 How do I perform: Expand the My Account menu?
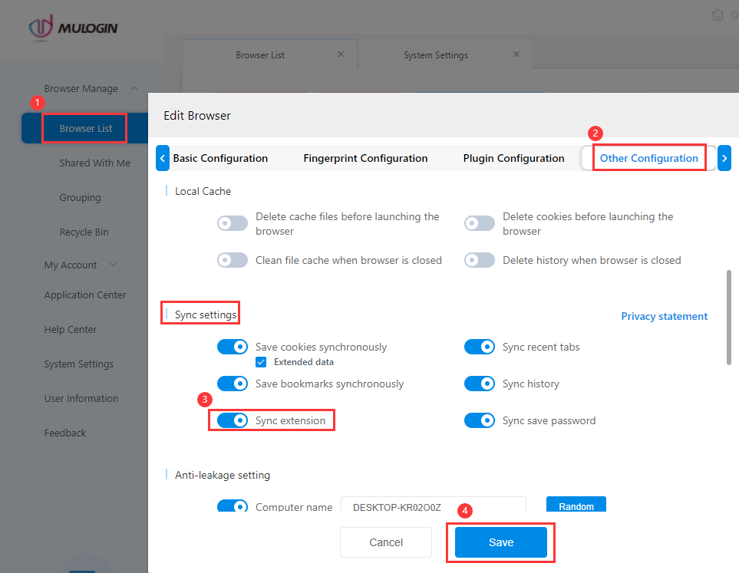[x=113, y=265]
